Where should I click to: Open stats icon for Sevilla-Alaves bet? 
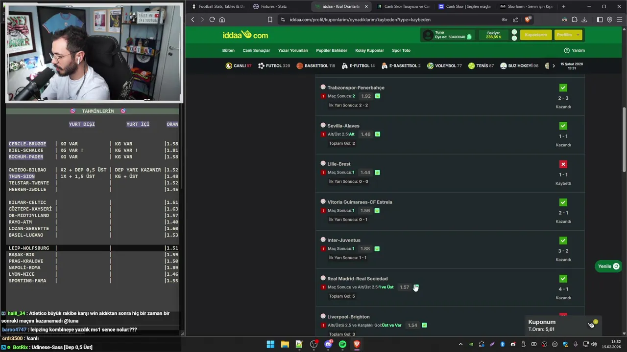[378, 134]
